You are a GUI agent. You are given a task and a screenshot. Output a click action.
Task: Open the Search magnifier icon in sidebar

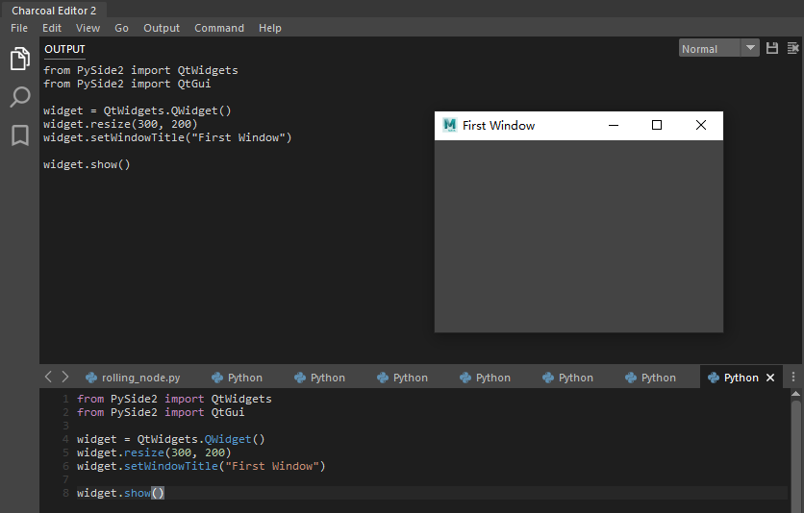[x=20, y=97]
